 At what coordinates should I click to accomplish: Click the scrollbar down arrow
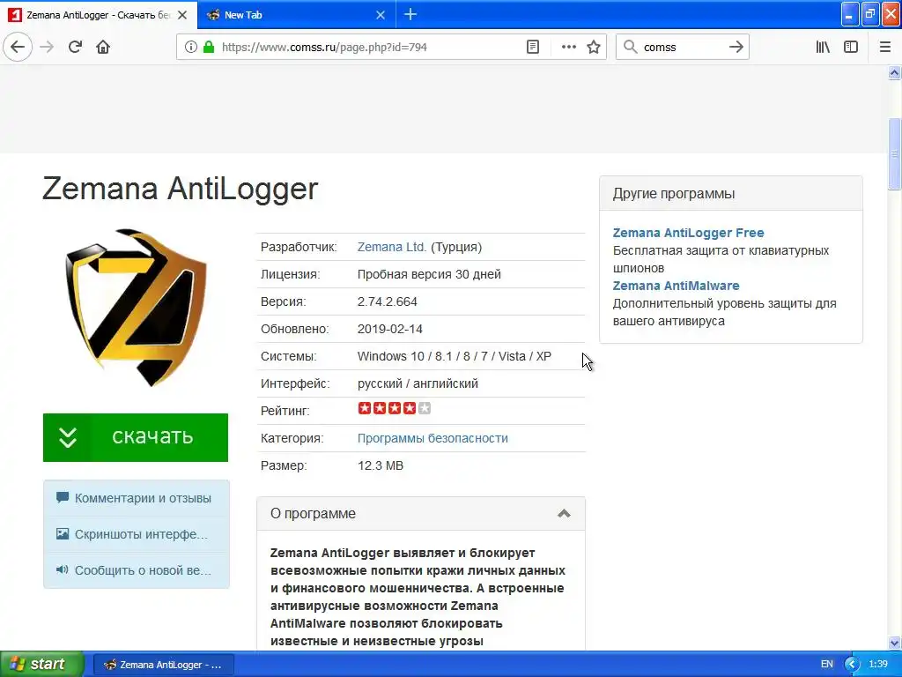tap(894, 643)
